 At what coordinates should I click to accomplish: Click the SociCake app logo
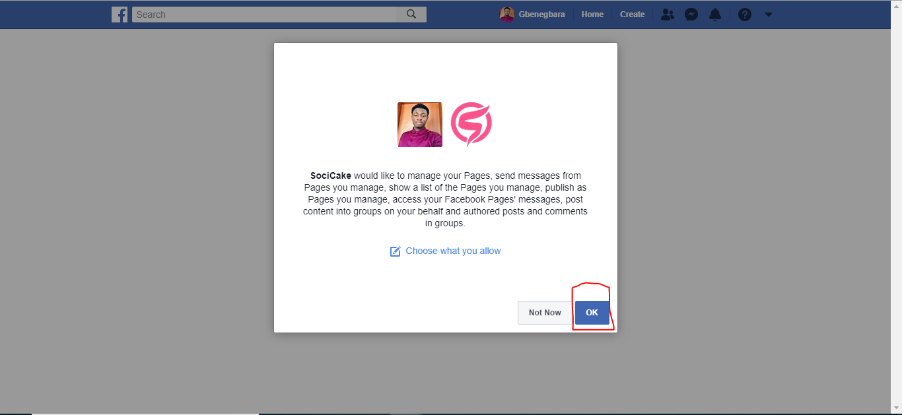tap(471, 125)
